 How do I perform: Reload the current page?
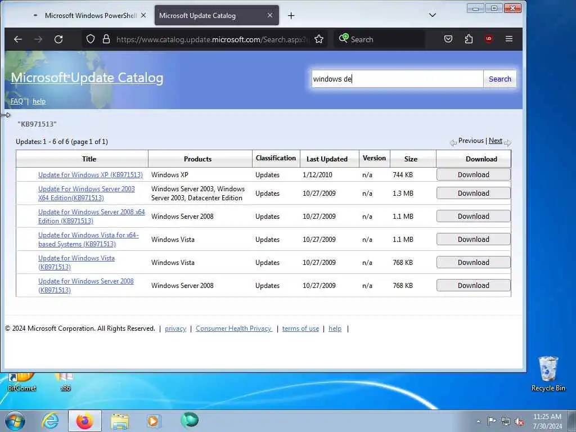[x=58, y=39]
